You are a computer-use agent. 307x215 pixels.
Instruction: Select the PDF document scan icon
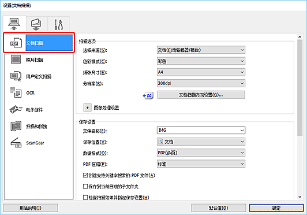[x=16, y=43]
